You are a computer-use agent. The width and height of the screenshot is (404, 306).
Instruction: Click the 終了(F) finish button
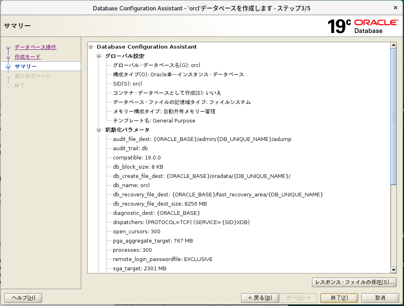click(339, 298)
